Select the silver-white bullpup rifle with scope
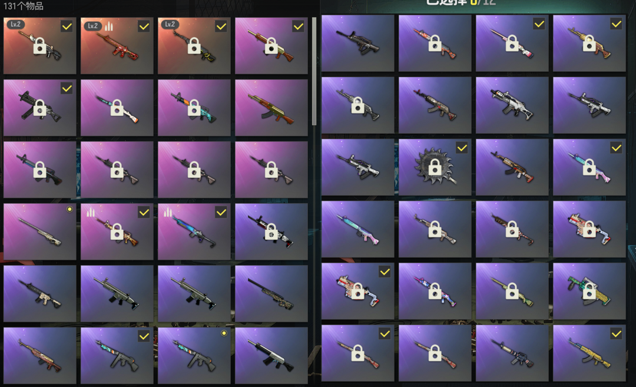This screenshot has height=387, width=636. click(512, 105)
